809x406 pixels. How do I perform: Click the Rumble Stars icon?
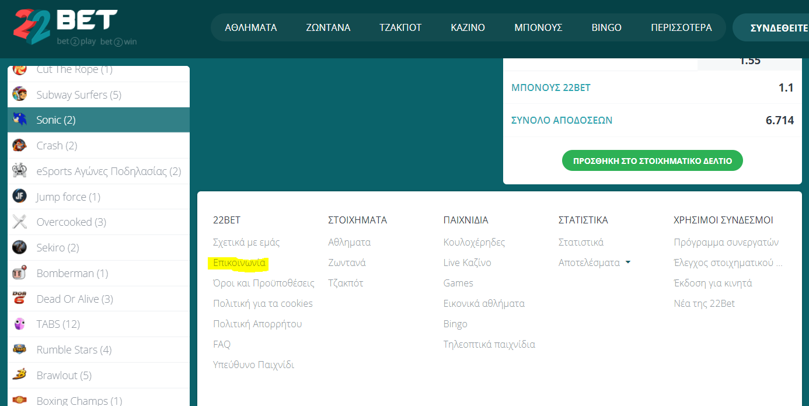[20, 349]
